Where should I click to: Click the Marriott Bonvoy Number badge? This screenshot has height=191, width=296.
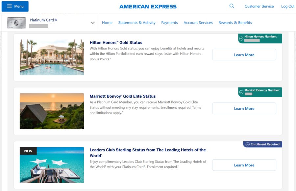pos(260,92)
